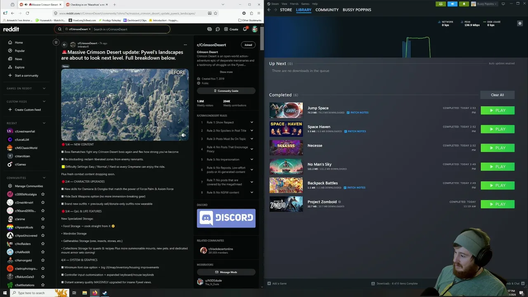This screenshot has width=528, height=297.
Task: Favorite r/anime with star
Action: point(43,219)
